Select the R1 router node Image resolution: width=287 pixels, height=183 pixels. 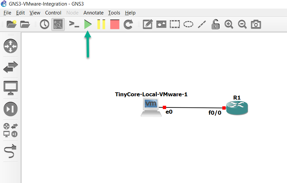(237, 108)
